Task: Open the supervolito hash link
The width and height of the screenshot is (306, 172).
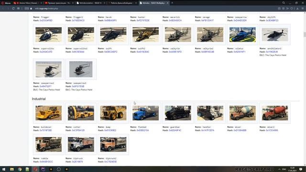Action: click(46, 52)
